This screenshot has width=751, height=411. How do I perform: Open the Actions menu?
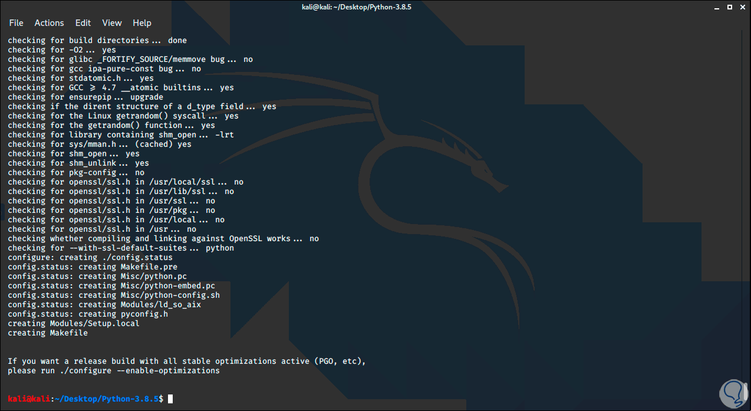49,23
